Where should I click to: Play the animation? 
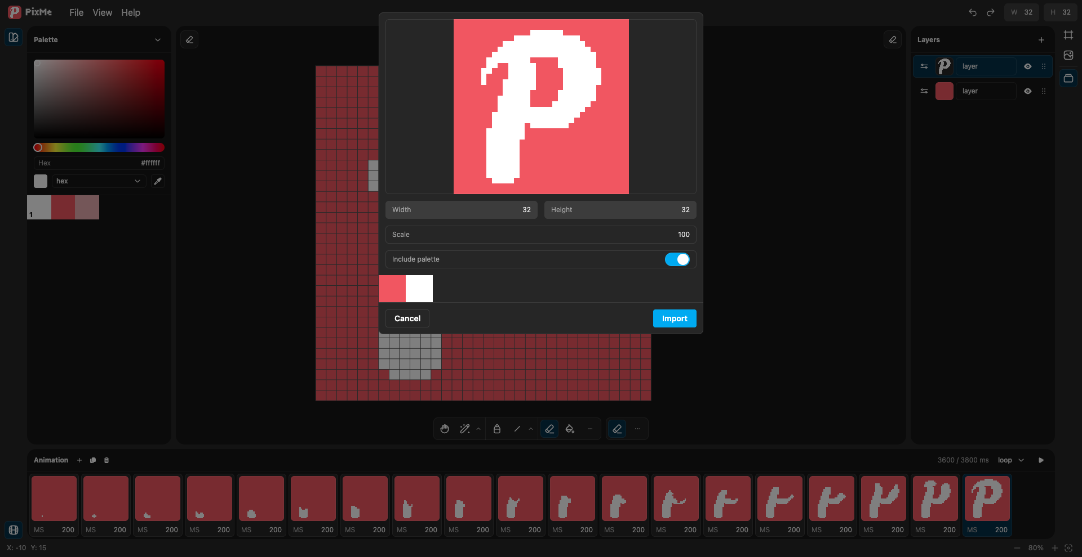pos(1041,460)
